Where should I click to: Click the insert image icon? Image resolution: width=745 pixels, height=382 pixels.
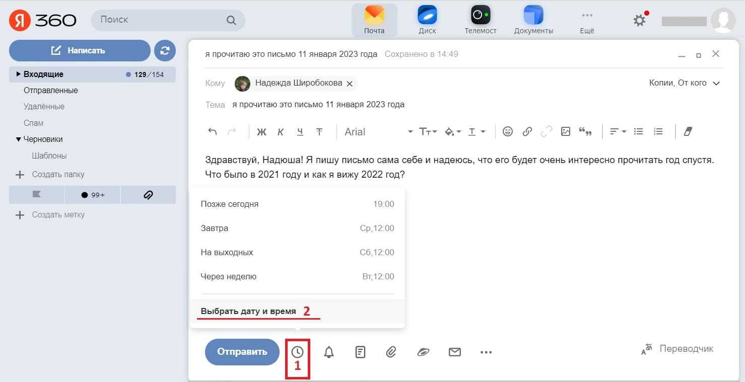click(x=566, y=131)
